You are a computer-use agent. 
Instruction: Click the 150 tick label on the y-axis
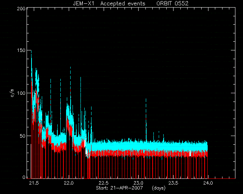pyautogui.click(x=21, y=50)
